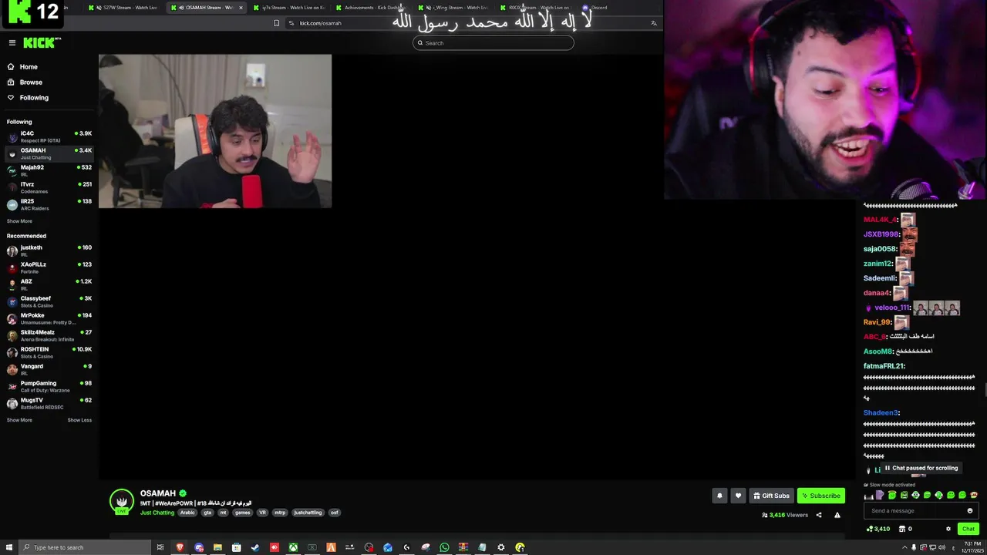Open the emoji picker in chat input

click(x=970, y=510)
